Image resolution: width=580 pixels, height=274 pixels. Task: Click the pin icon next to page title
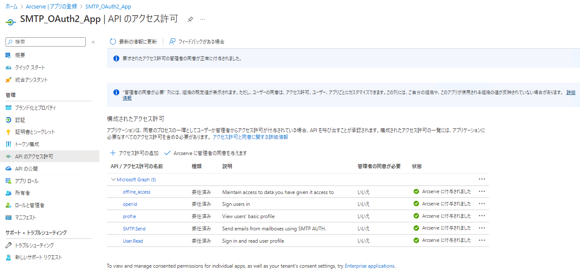click(x=190, y=19)
